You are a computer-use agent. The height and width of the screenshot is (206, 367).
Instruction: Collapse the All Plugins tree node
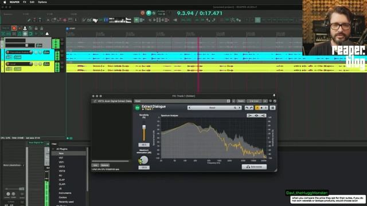(x=53, y=149)
